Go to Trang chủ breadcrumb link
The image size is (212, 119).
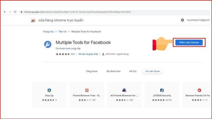click(x=48, y=31)
